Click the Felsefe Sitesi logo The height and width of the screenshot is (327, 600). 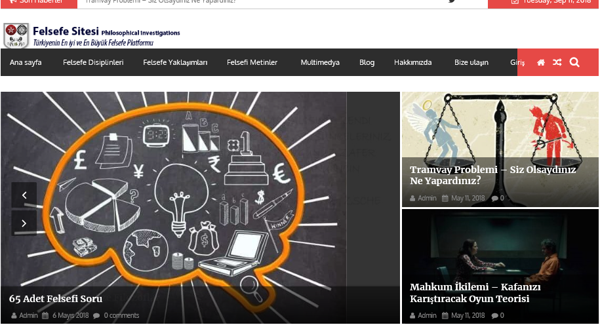(x=92, y=35)
